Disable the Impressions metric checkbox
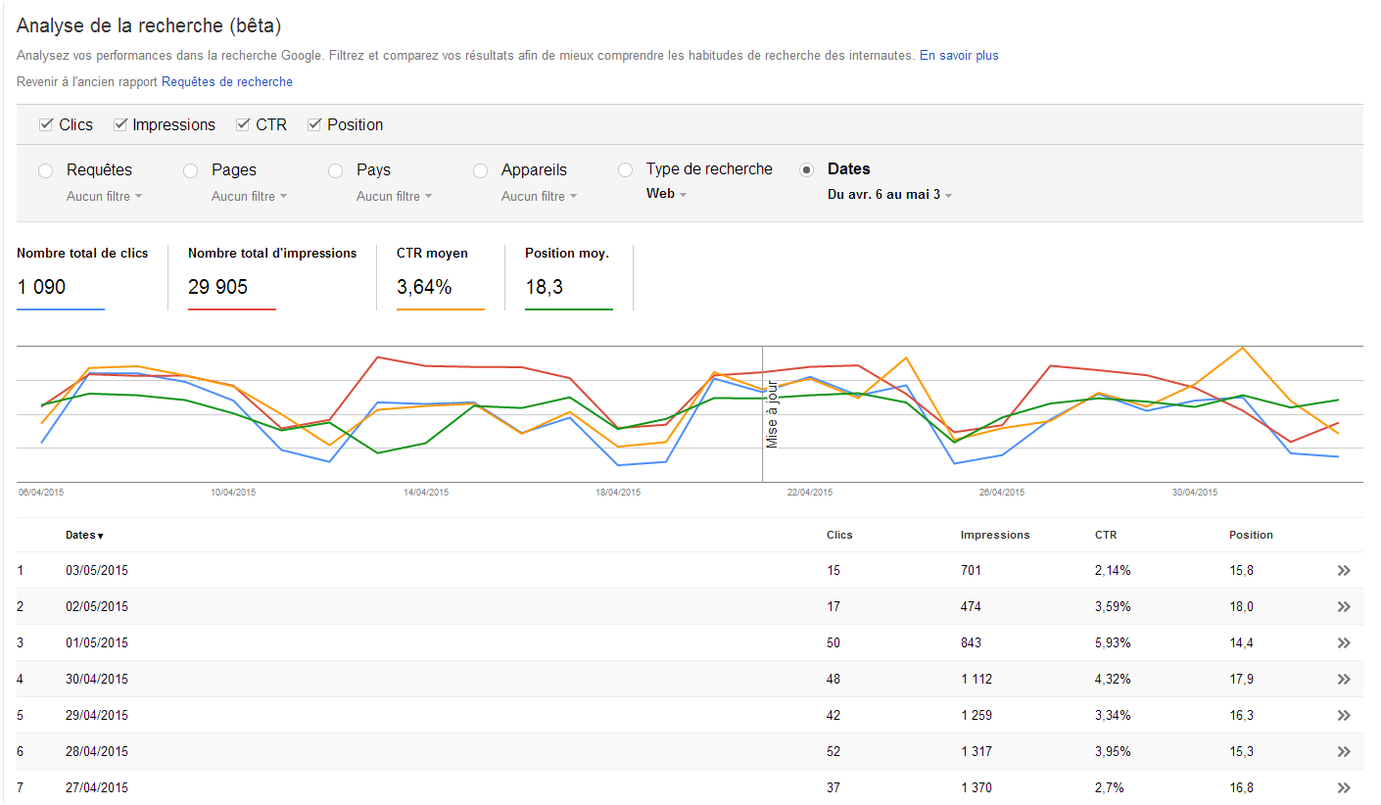The width and height of the screenshot is (1381, 805). pos(119,124)
